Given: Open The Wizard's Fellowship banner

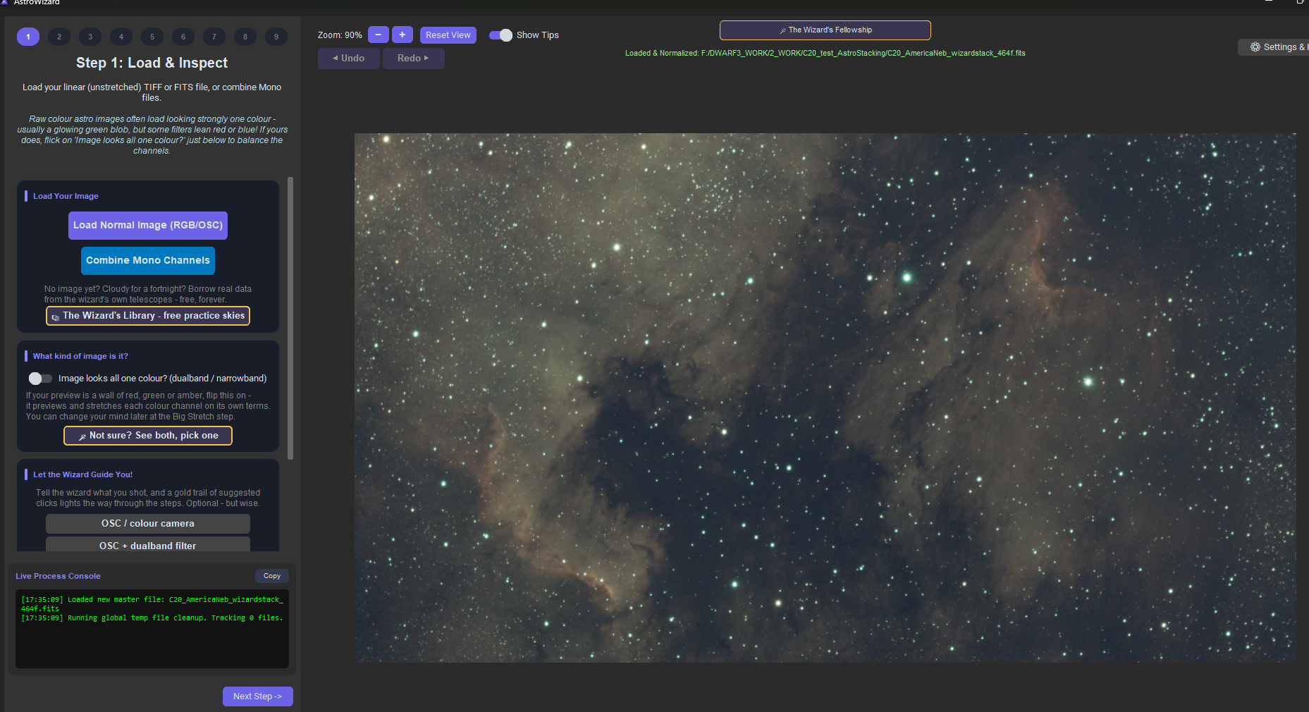Looking at the screenshot, I should coord(825,30).
